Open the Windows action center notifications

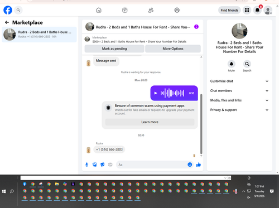pos(272,191)
